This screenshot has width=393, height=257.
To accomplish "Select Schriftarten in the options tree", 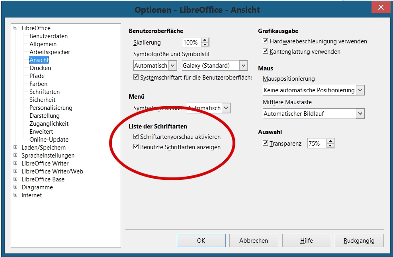I will coord(45,92).
